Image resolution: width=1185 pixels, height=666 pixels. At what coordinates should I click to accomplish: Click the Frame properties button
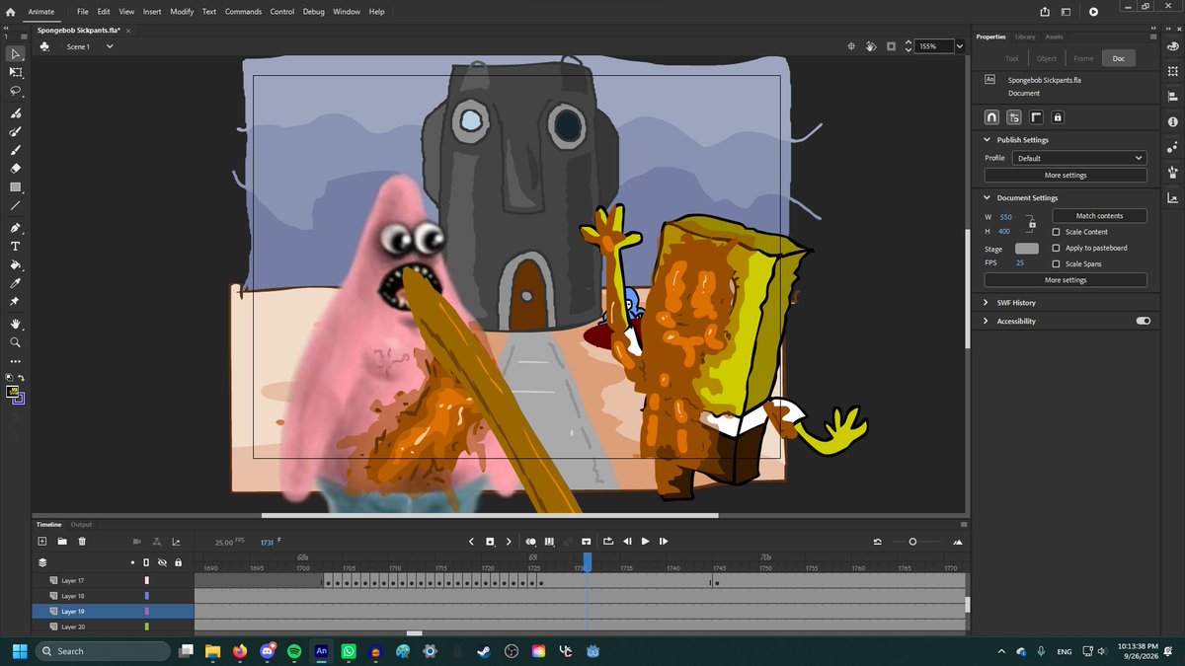pyautogui.click(x=1083, y=58)
